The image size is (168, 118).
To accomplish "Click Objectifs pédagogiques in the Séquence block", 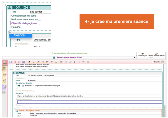I will [x=24, y=23].
